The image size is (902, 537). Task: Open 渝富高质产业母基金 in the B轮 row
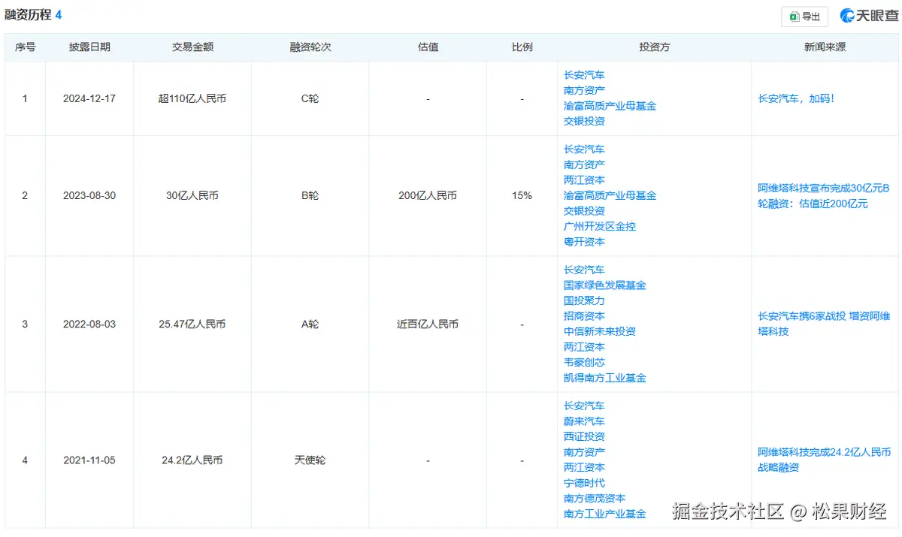[x=610, y=195]
